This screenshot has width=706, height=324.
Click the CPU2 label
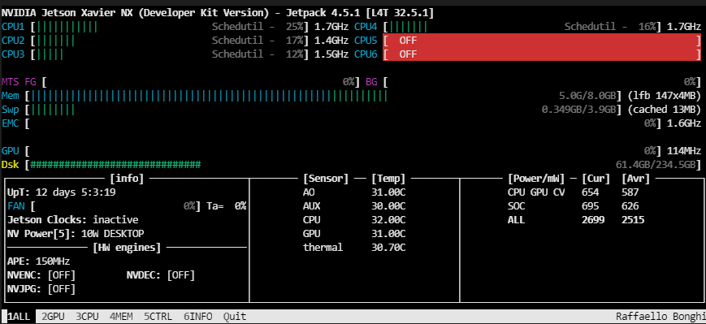tap(13, 41)
